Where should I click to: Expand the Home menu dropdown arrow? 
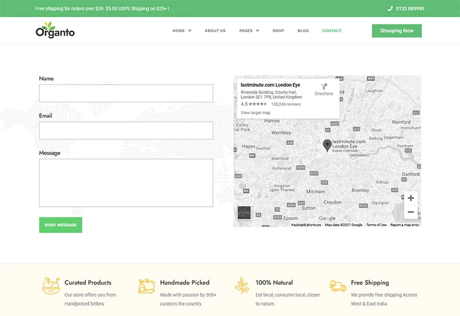click(190, 30)
